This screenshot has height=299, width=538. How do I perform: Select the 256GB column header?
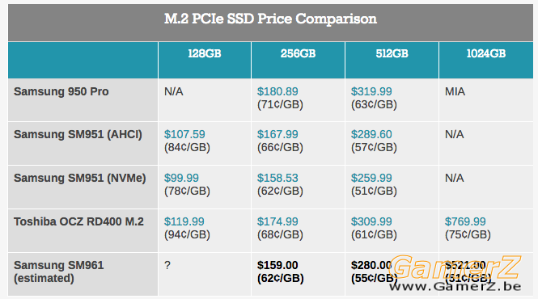pos(298,54)
